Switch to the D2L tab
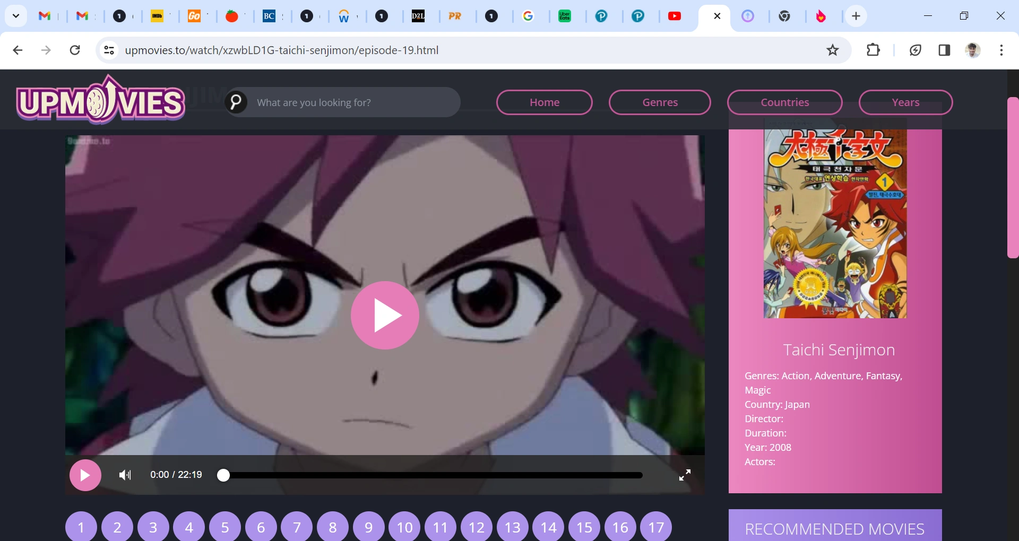 pos(418,16)
